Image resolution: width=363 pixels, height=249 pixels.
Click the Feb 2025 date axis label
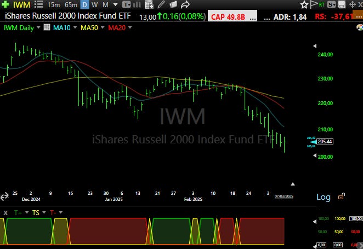[193, 199]
